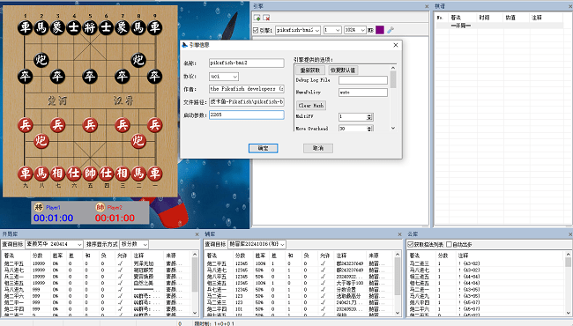Click the 开局库 list vertical scrollbar

coord(195,284)
